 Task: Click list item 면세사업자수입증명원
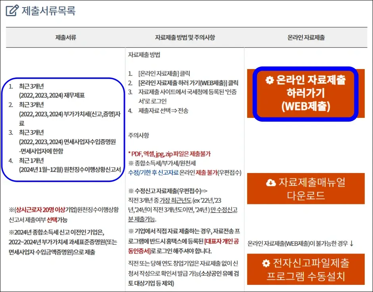[67, 142]
